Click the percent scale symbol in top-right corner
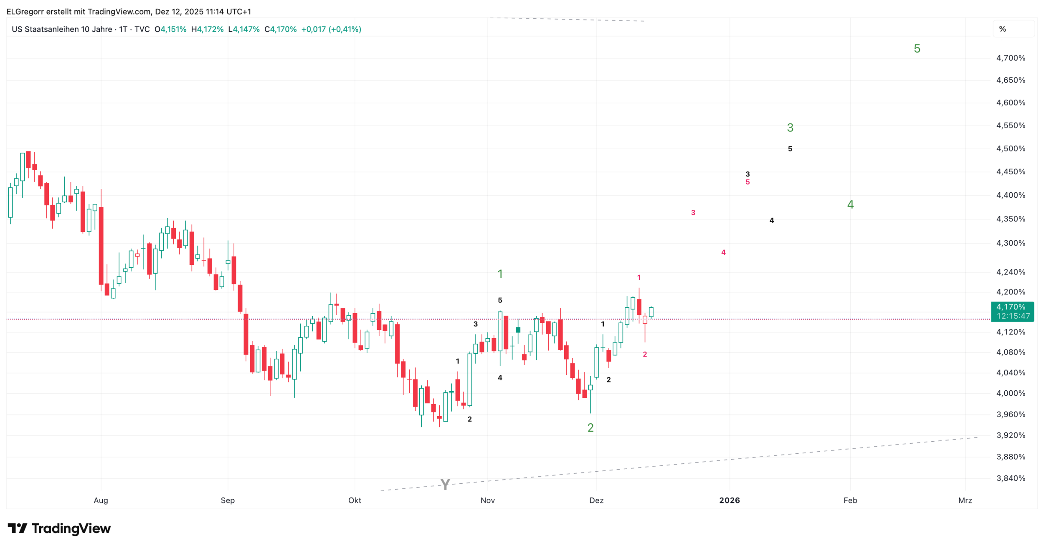This screenshot has width=1044, height=548. point(1002,29)
